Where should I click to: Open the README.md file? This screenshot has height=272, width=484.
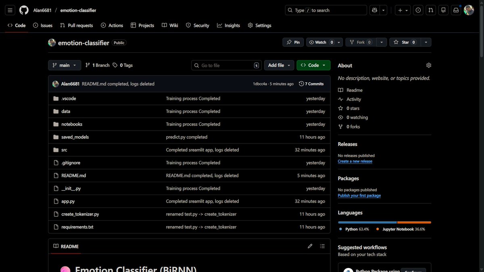click(x=73, y=176)
